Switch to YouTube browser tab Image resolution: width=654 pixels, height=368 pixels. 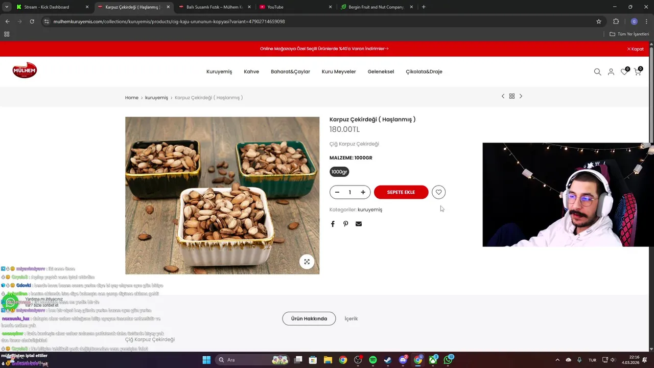pos(295,7)
